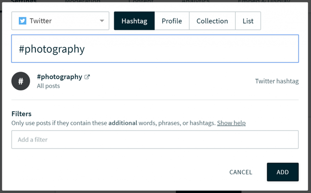Switch to the List tab
Image resolution: width=311 pixels, height=193 pixels.
248,21
